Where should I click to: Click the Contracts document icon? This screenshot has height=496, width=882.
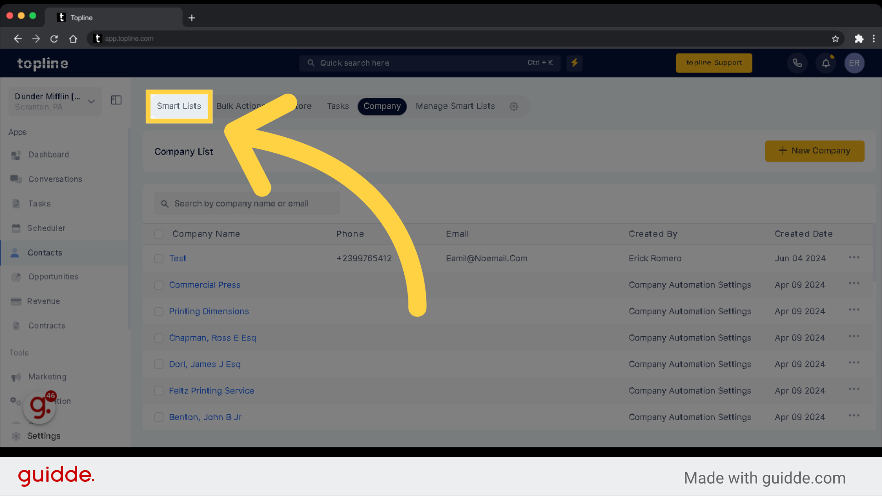click(x=16, y=326)
